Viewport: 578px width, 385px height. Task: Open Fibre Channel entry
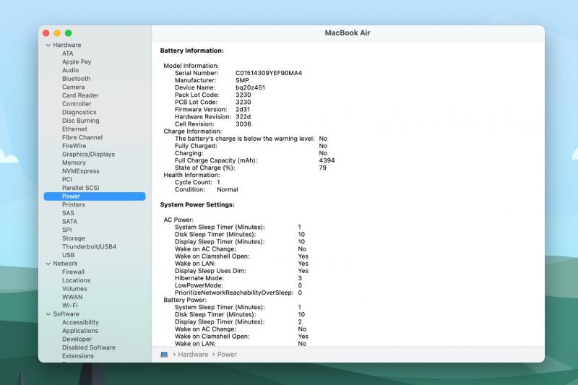[82, 137]
